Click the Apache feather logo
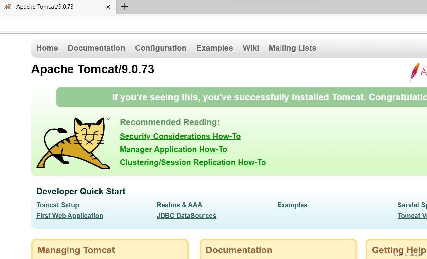Image resolution: width=427 pixels, height=259 pixels. 418,72
